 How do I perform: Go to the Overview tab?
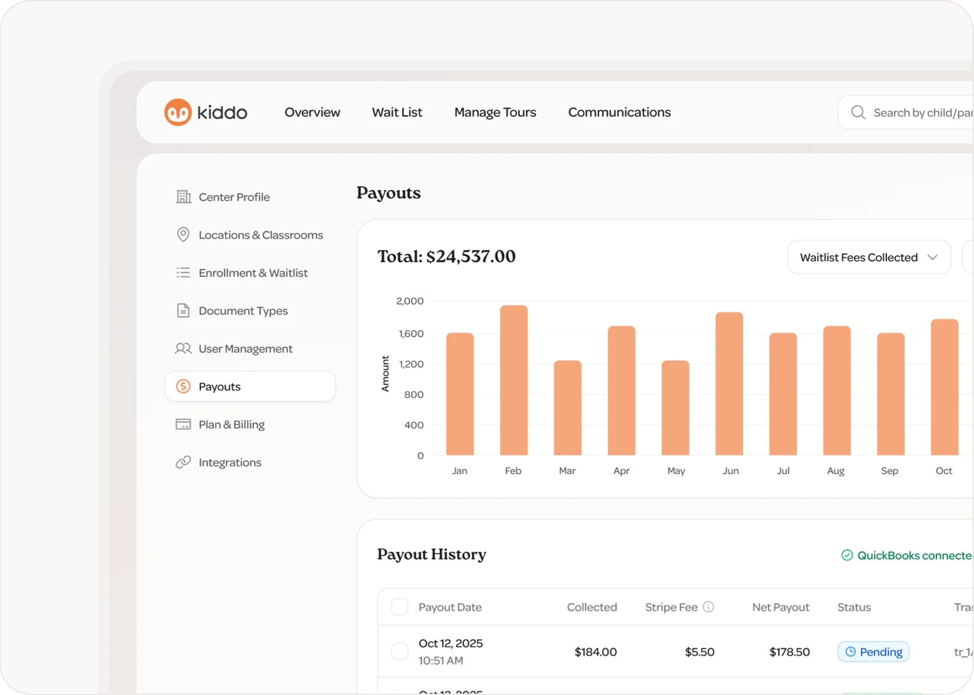tap(312, 112)
